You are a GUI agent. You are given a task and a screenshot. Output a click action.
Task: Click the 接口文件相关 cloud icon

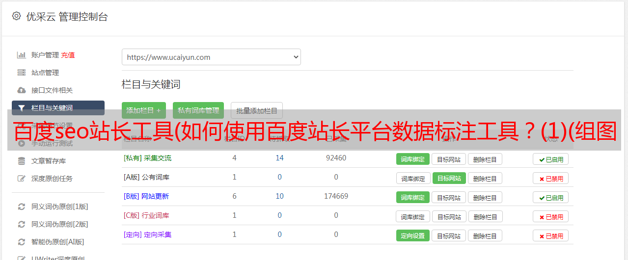point(22,90)
